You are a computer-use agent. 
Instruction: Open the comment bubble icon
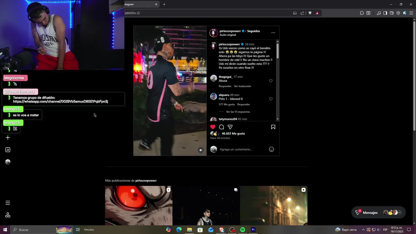click(x=221, y=127)
